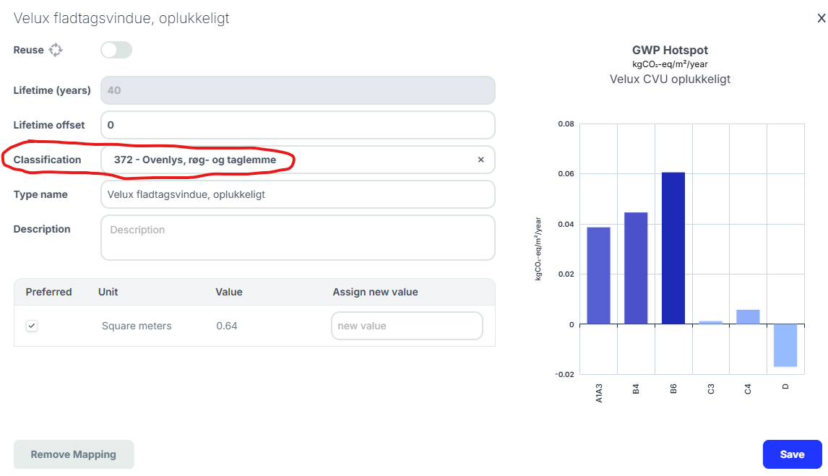The height and width of the screenshot is (476, 828).
Task: Click the Remove Mapping button
Action: tap(74, 454)
